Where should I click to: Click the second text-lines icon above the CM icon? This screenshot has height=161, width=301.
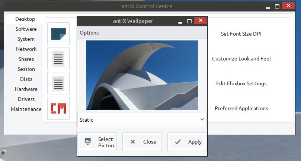(58, 83)
